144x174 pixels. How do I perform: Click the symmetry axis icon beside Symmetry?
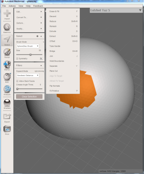click(x=41, y=59)
